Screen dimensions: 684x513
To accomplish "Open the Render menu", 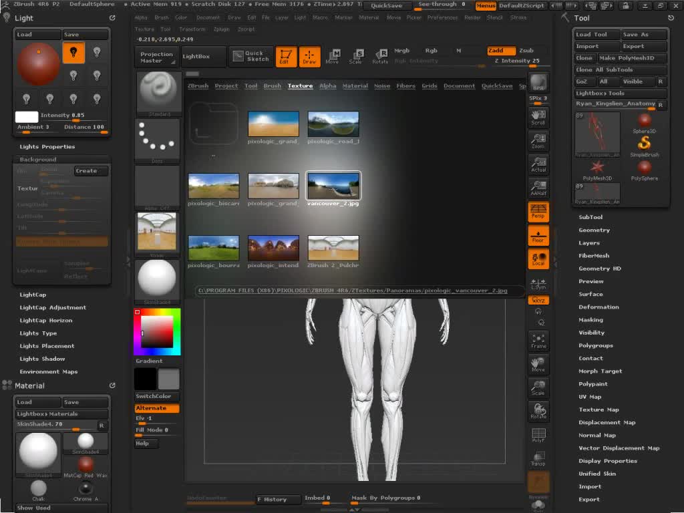I will click(x=472, y=18).
